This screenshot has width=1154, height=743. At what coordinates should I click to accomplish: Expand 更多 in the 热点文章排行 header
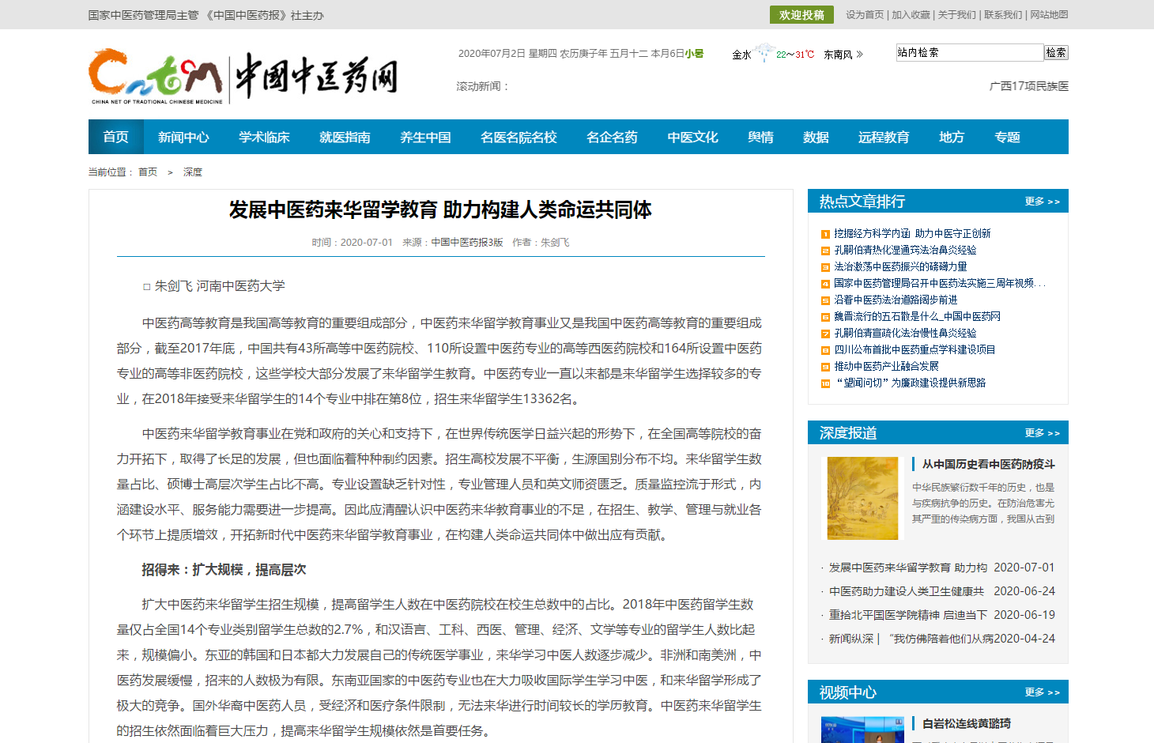click(1042, 202)
